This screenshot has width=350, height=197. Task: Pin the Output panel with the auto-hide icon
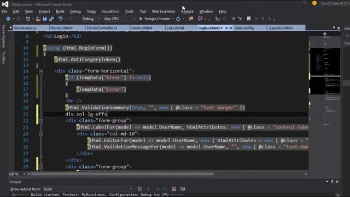pos(332,182)
